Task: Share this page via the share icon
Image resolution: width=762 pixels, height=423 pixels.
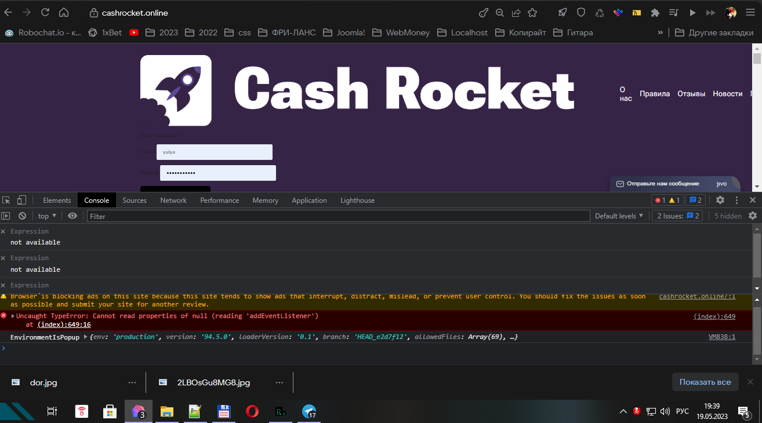Action: tap(516, 12)
